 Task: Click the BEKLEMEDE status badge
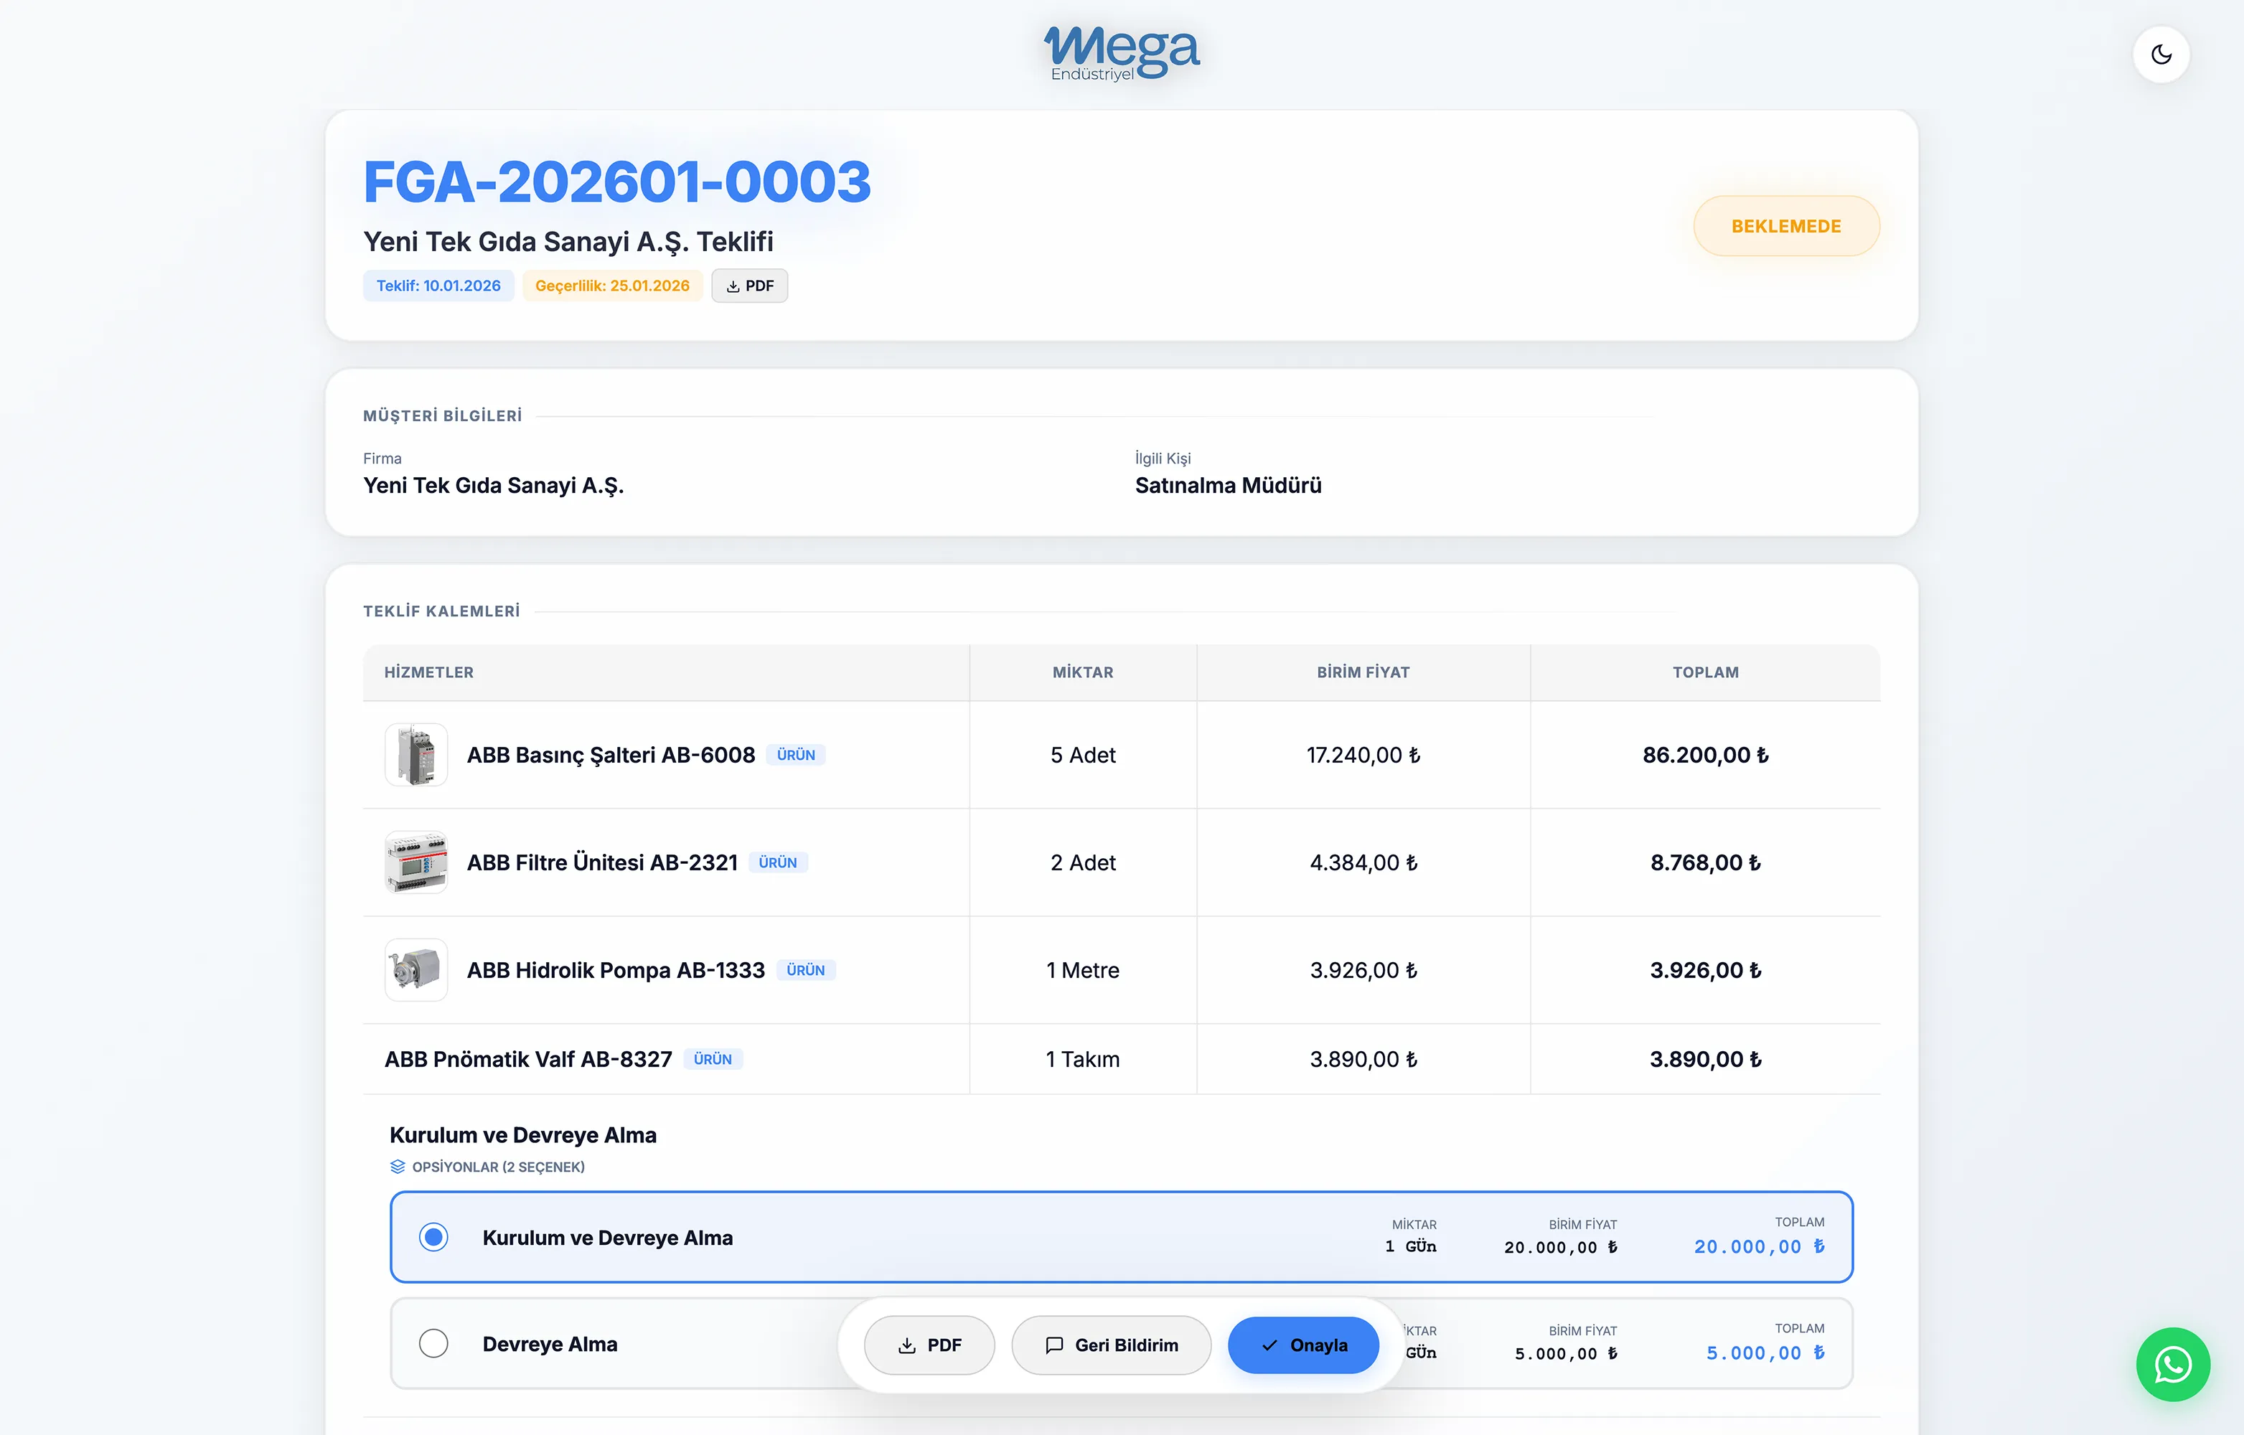click(x=1785, y=227)
